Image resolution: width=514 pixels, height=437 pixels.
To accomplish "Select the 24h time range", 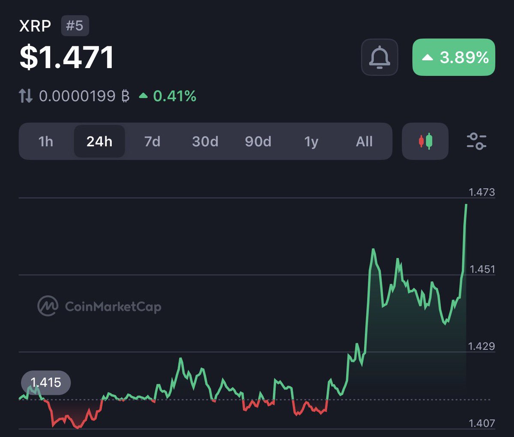I will [x=99, y=141].
